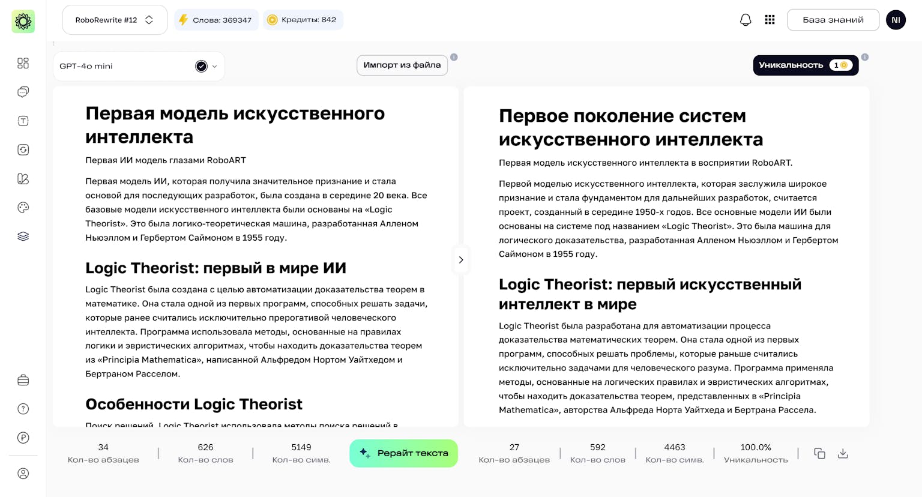Viewport: 922px width, 497px height.
Task: Click the Импорт из файла button
Action: coord(402,65)
